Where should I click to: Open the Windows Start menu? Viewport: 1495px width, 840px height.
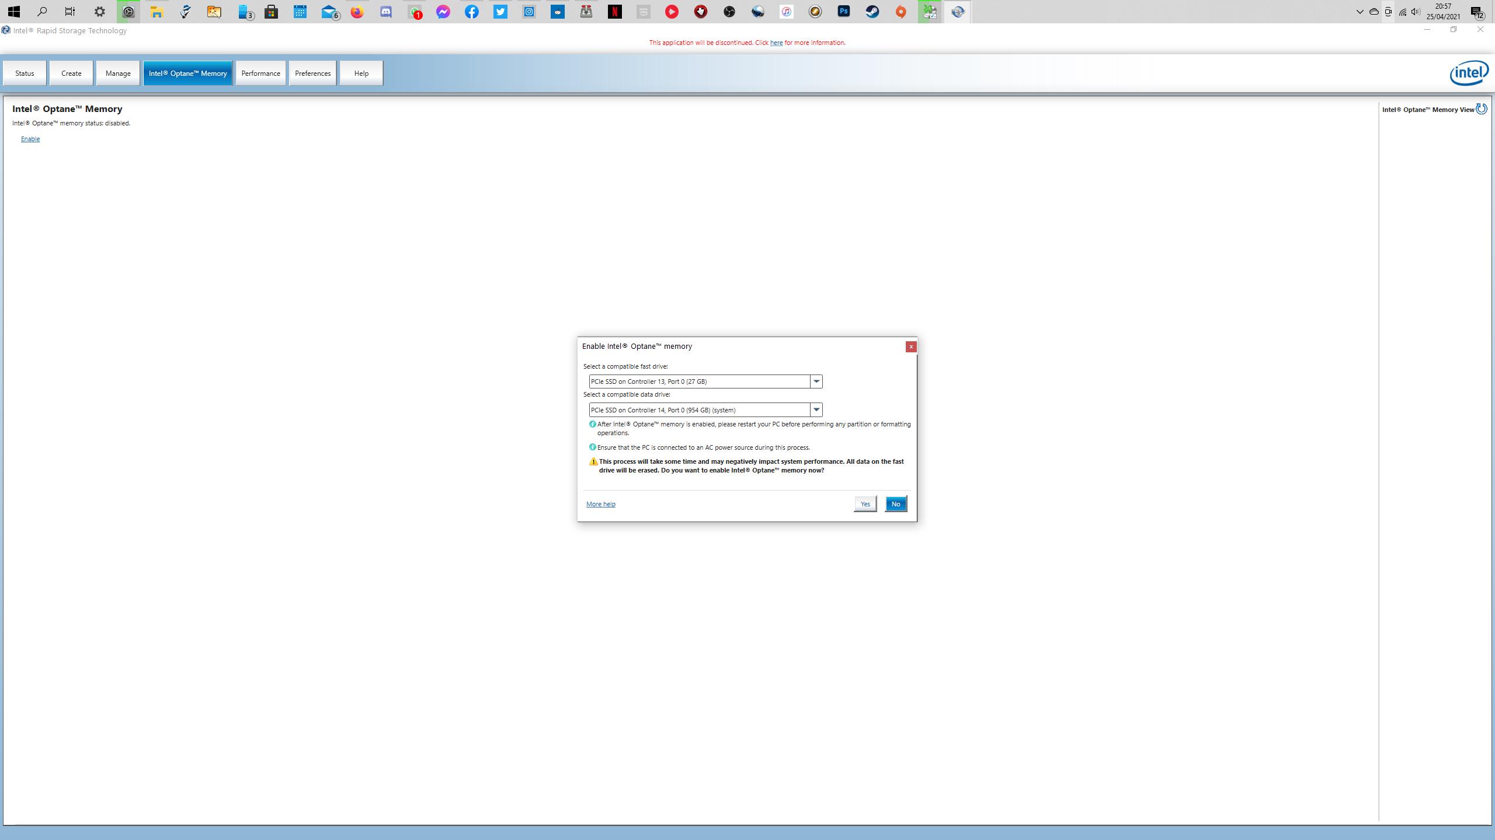point(14,12)
